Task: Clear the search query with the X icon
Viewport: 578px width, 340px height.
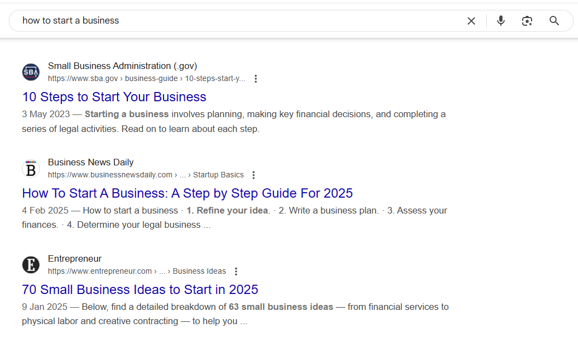Action: 471,20
